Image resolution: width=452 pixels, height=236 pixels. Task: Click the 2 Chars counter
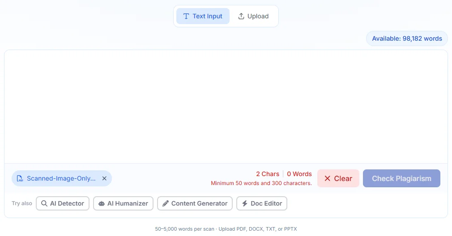(x=268, y=174)
